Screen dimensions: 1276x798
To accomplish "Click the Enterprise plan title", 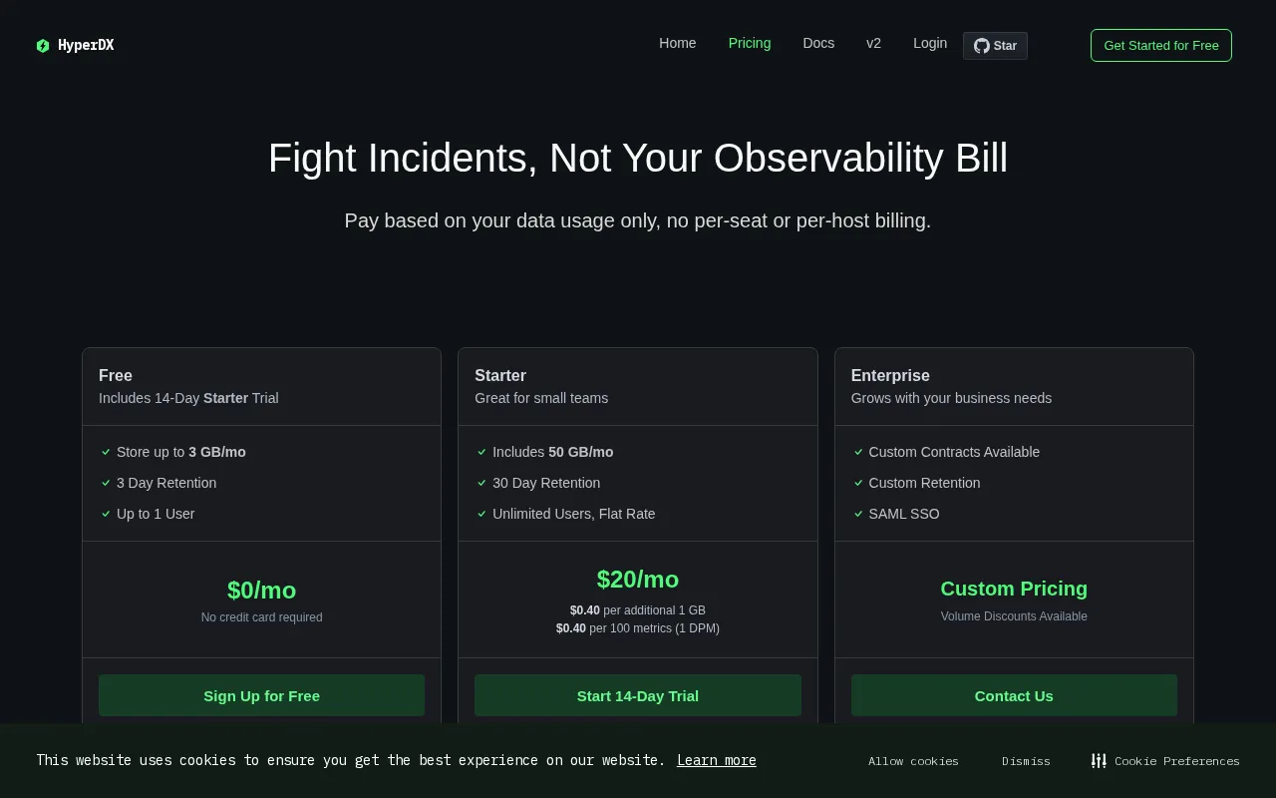I will pyautogui.click(x=890, y=375).
